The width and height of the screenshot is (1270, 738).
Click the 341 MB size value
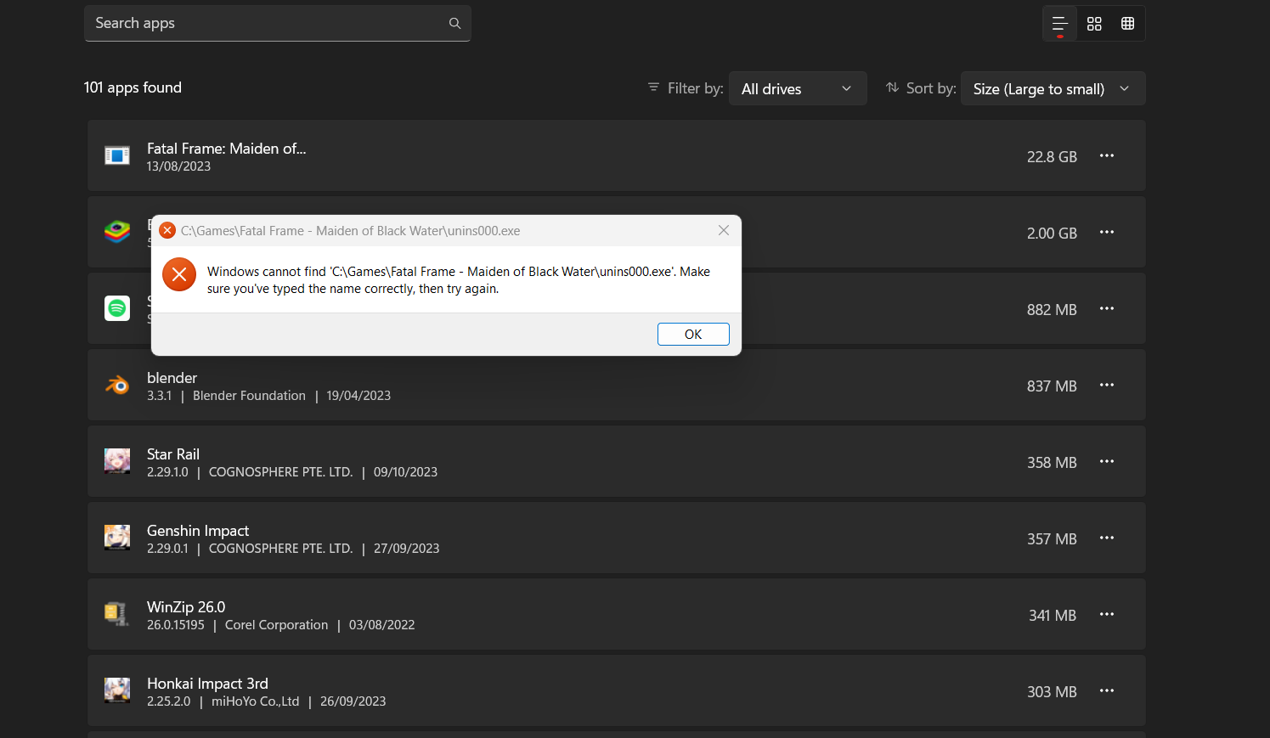[x=1053, y=616]
